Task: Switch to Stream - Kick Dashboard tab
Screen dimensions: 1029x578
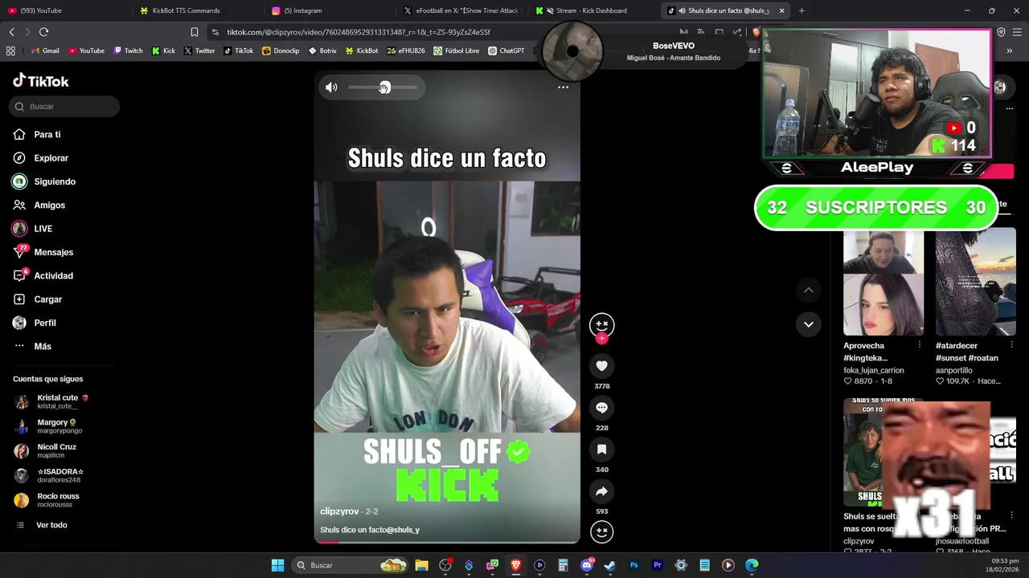Action: [594, 10]
